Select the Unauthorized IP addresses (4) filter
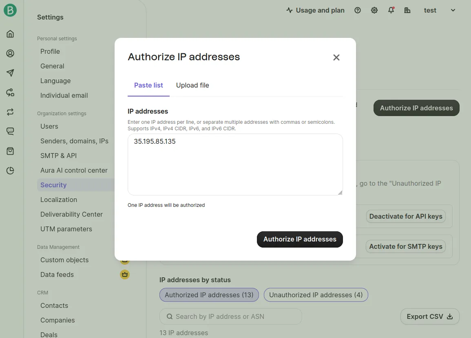 316,295
